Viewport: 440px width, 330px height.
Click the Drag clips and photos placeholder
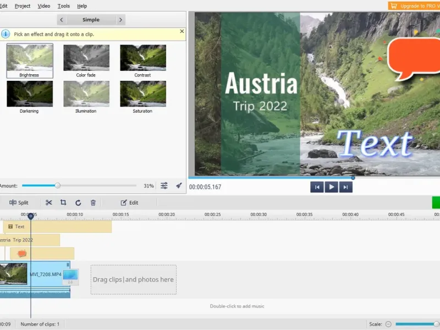[x=134, y=279]
